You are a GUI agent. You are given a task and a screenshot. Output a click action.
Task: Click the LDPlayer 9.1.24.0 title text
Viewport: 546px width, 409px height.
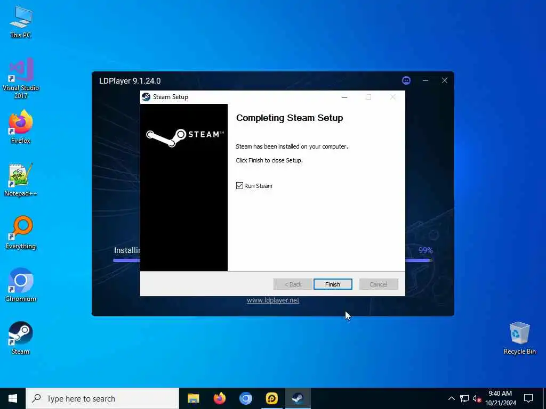click(130, 81)
